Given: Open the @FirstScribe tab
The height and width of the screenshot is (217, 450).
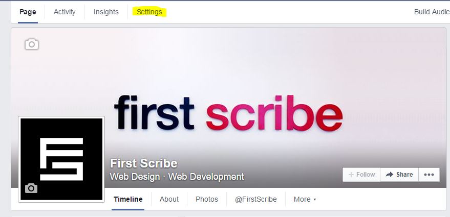Looking at the screenshot, I should coord(255,199).
